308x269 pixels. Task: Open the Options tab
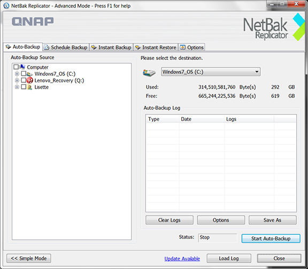coord(192,48)
